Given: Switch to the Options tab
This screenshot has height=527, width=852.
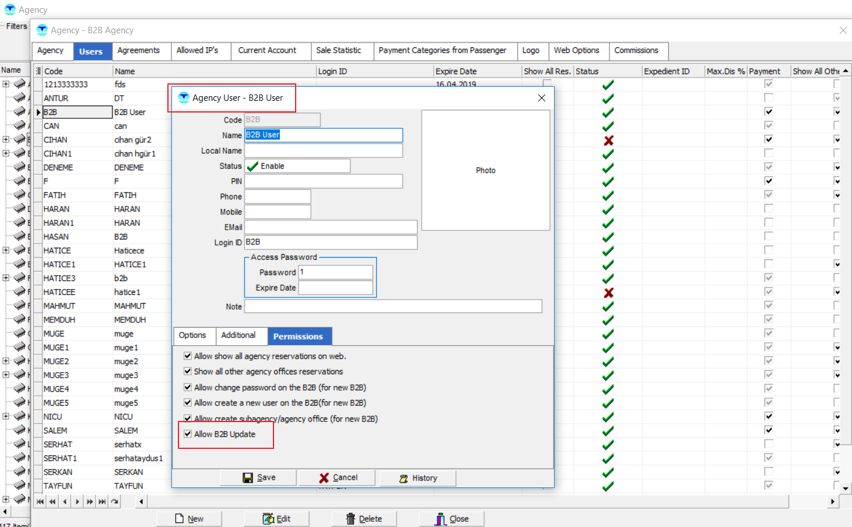Looking at the screenshot, I should point(192,336).
